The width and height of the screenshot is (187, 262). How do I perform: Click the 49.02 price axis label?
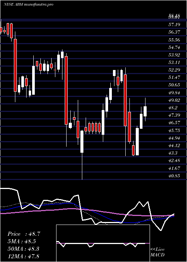click(174, 100)
